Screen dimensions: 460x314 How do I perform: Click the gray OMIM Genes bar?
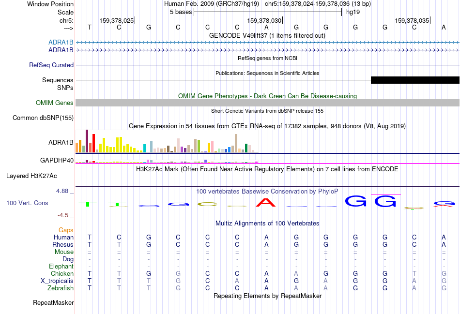click(x=268, y=103)
